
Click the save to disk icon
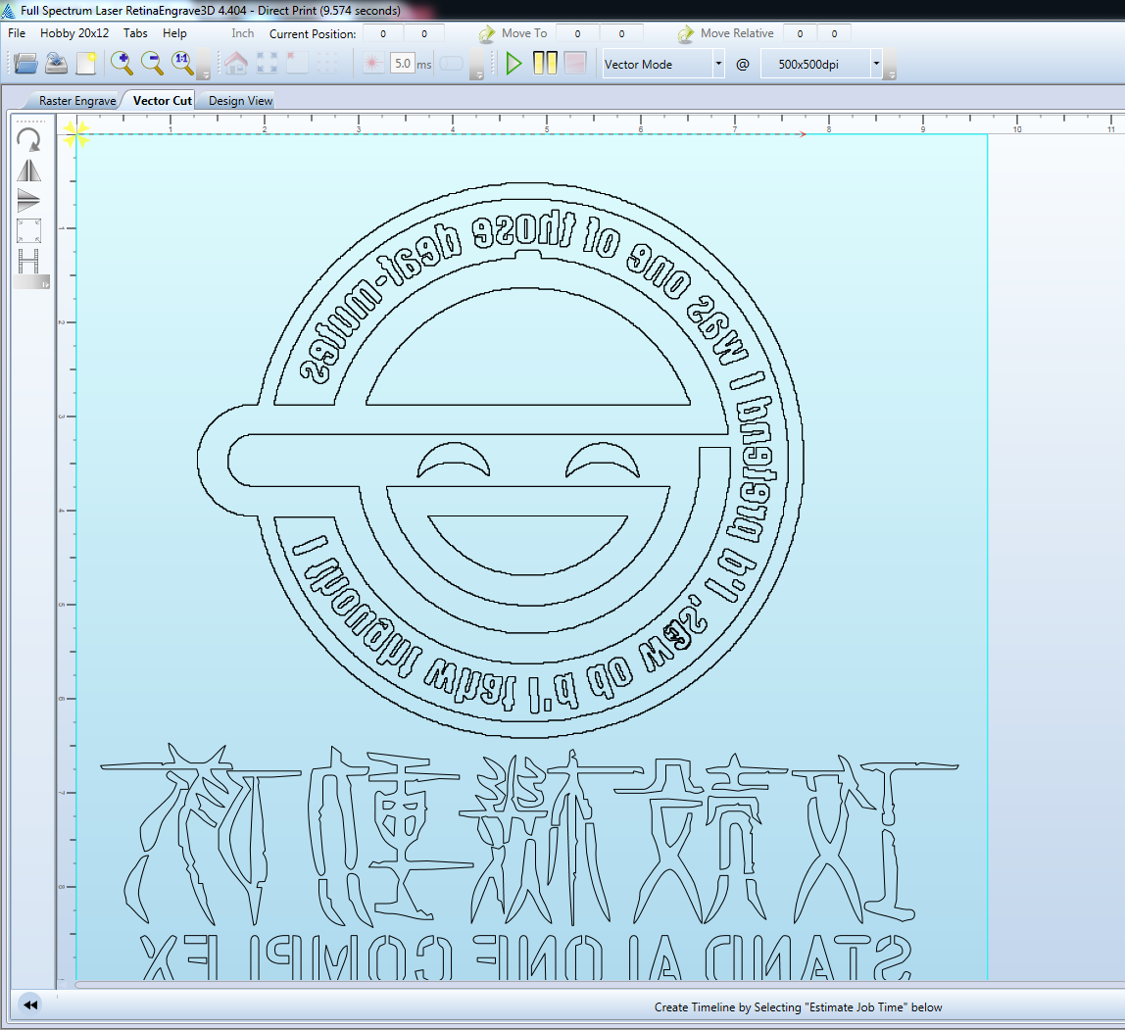(x=56, y=63)
